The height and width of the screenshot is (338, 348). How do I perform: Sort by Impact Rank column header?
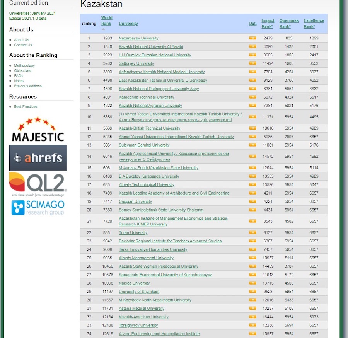tap(268, 24)
